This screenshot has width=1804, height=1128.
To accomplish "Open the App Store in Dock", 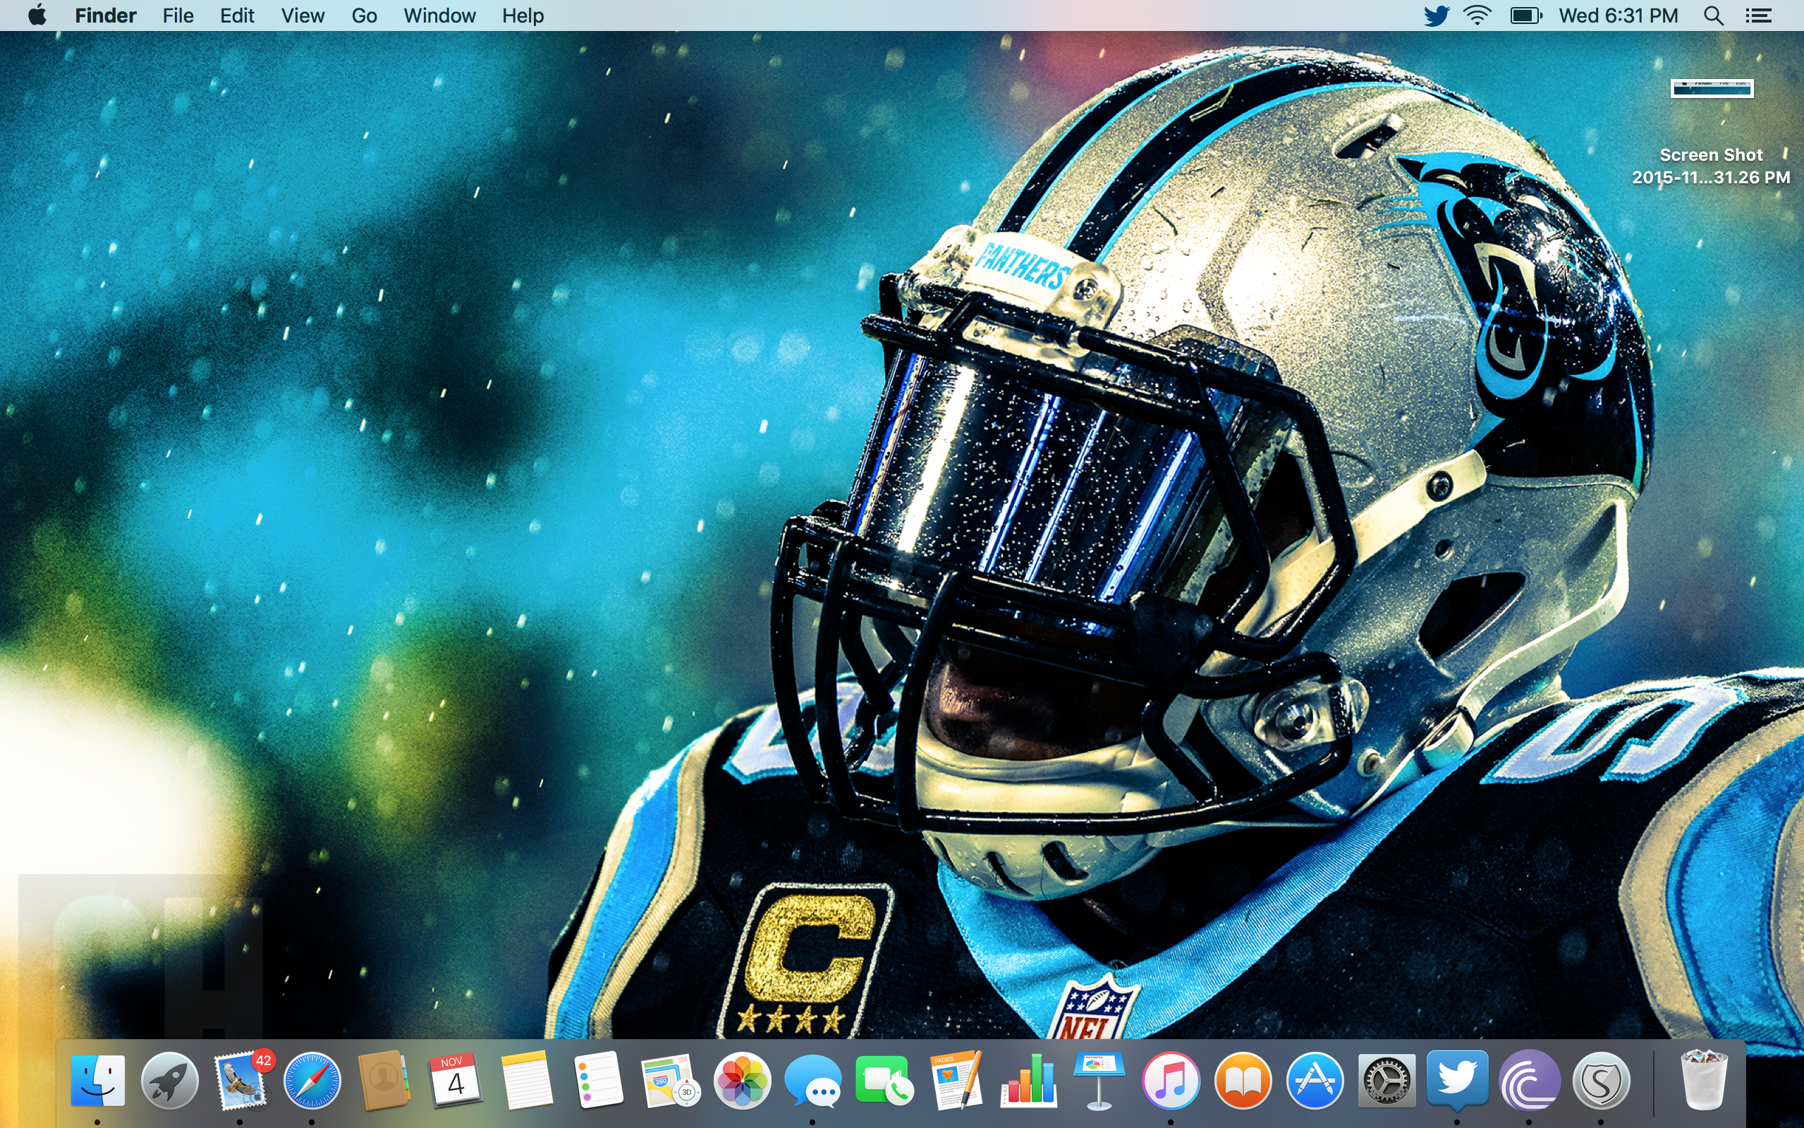I will click(1314, 1080).
